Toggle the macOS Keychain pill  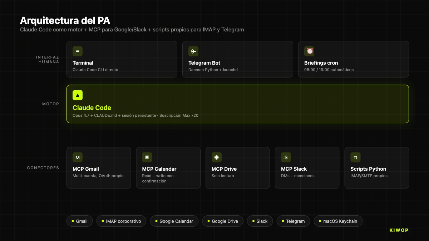pyautogui.click(x=338, y=221)
